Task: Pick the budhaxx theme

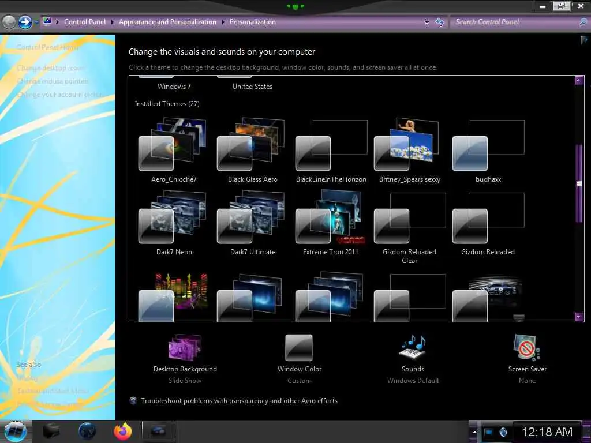Action: [488, 151]
